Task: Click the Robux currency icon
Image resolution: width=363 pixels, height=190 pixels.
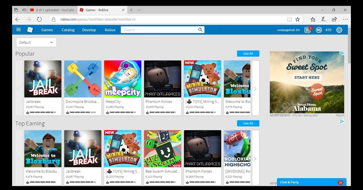Action: point(319,30)
